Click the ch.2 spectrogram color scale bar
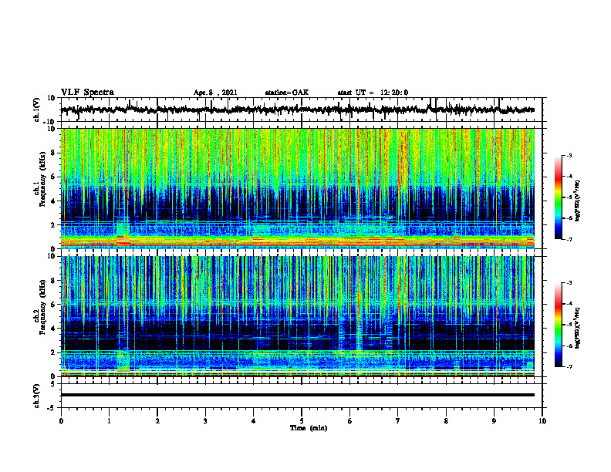This screenshot has width=611, height=472. pos(558,325)
